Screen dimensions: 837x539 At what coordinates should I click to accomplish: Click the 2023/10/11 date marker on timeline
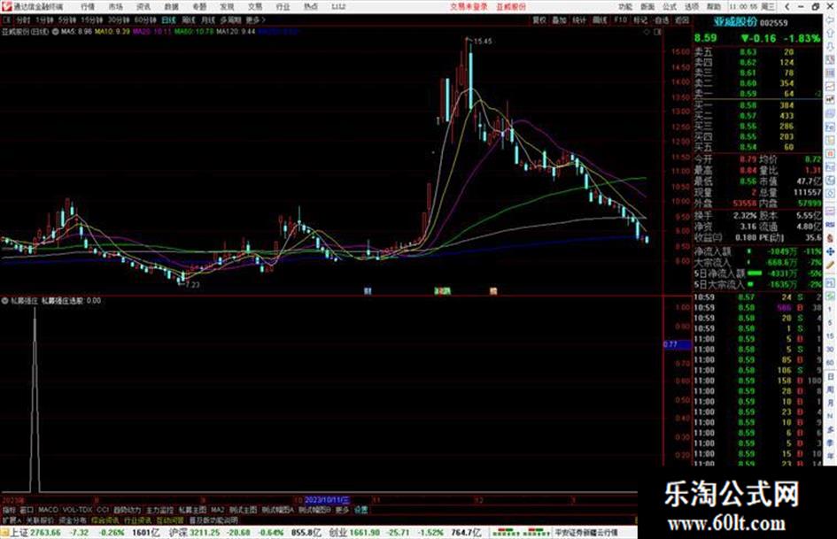point(327,500)
